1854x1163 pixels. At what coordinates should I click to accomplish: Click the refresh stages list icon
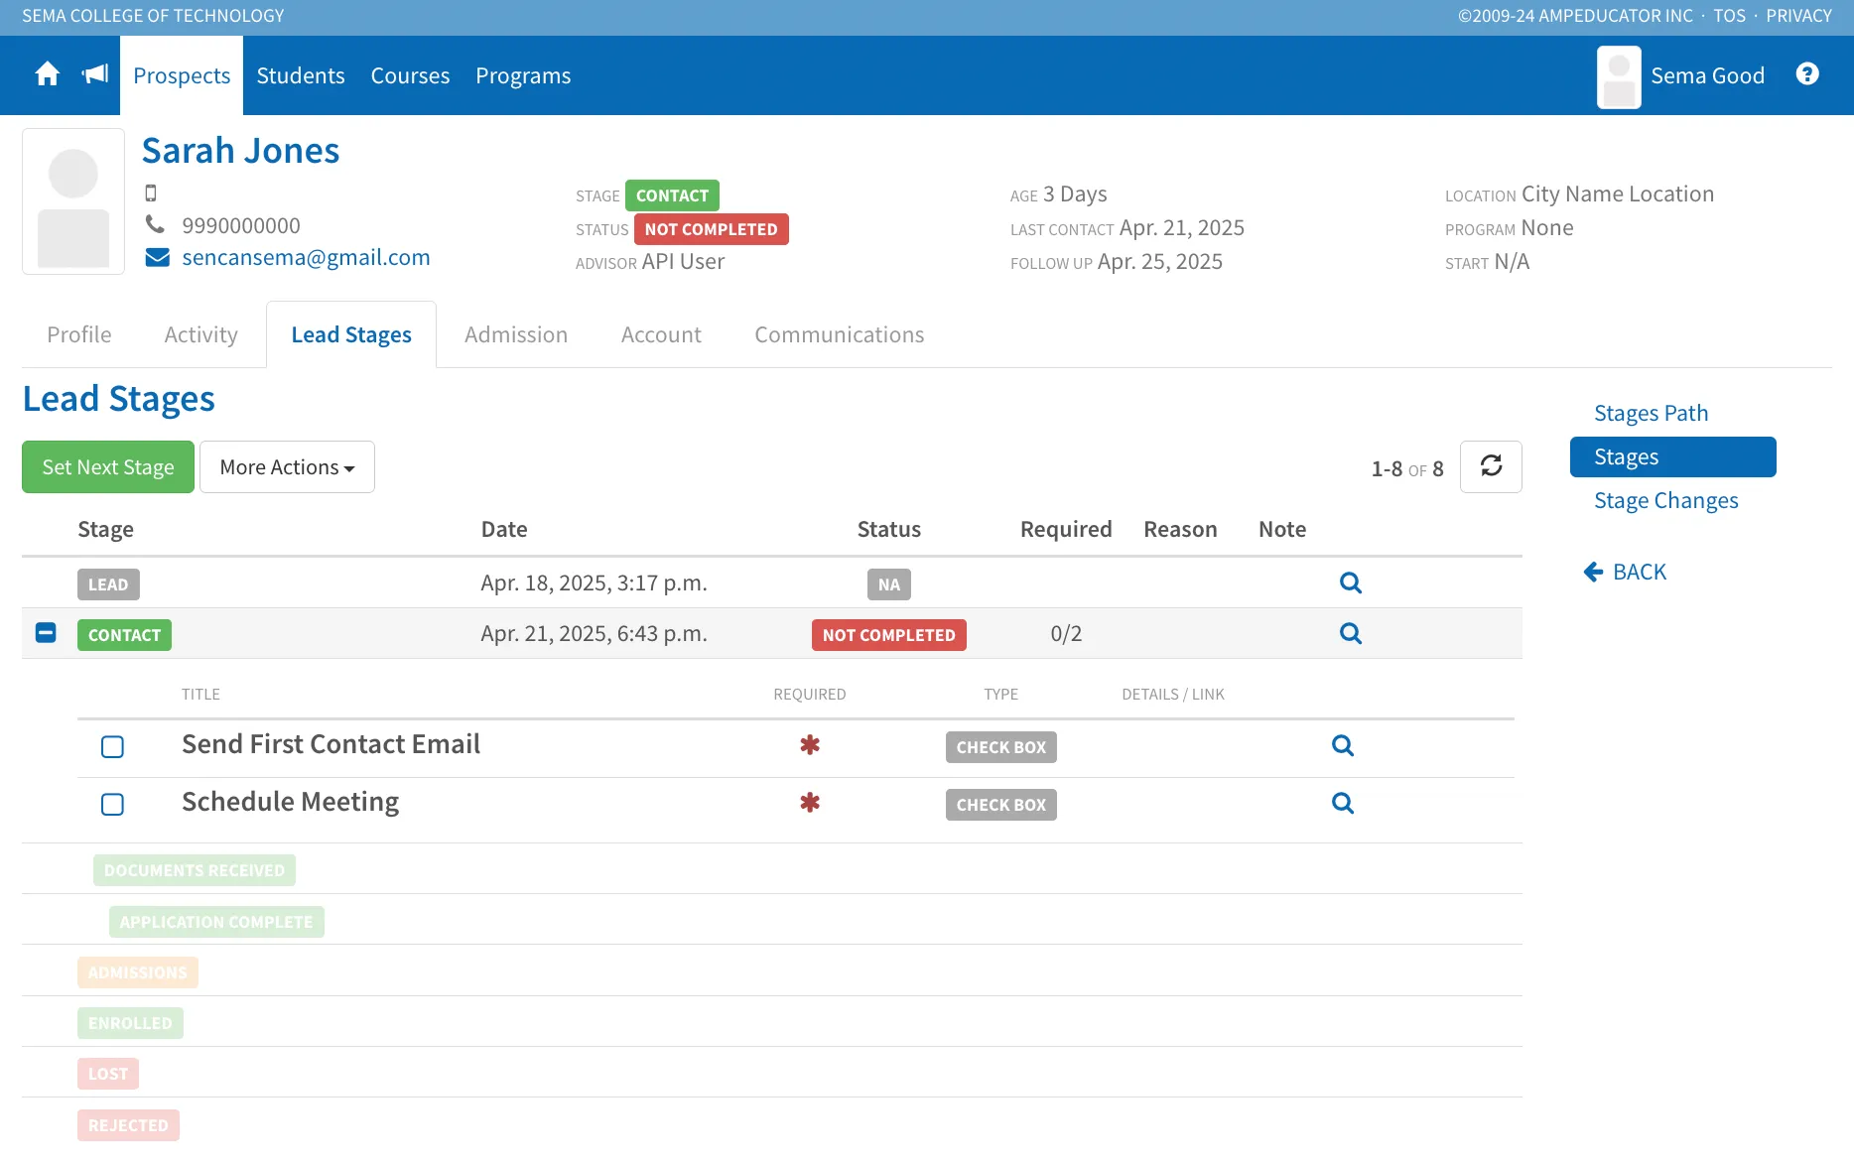click(1491, 466)
